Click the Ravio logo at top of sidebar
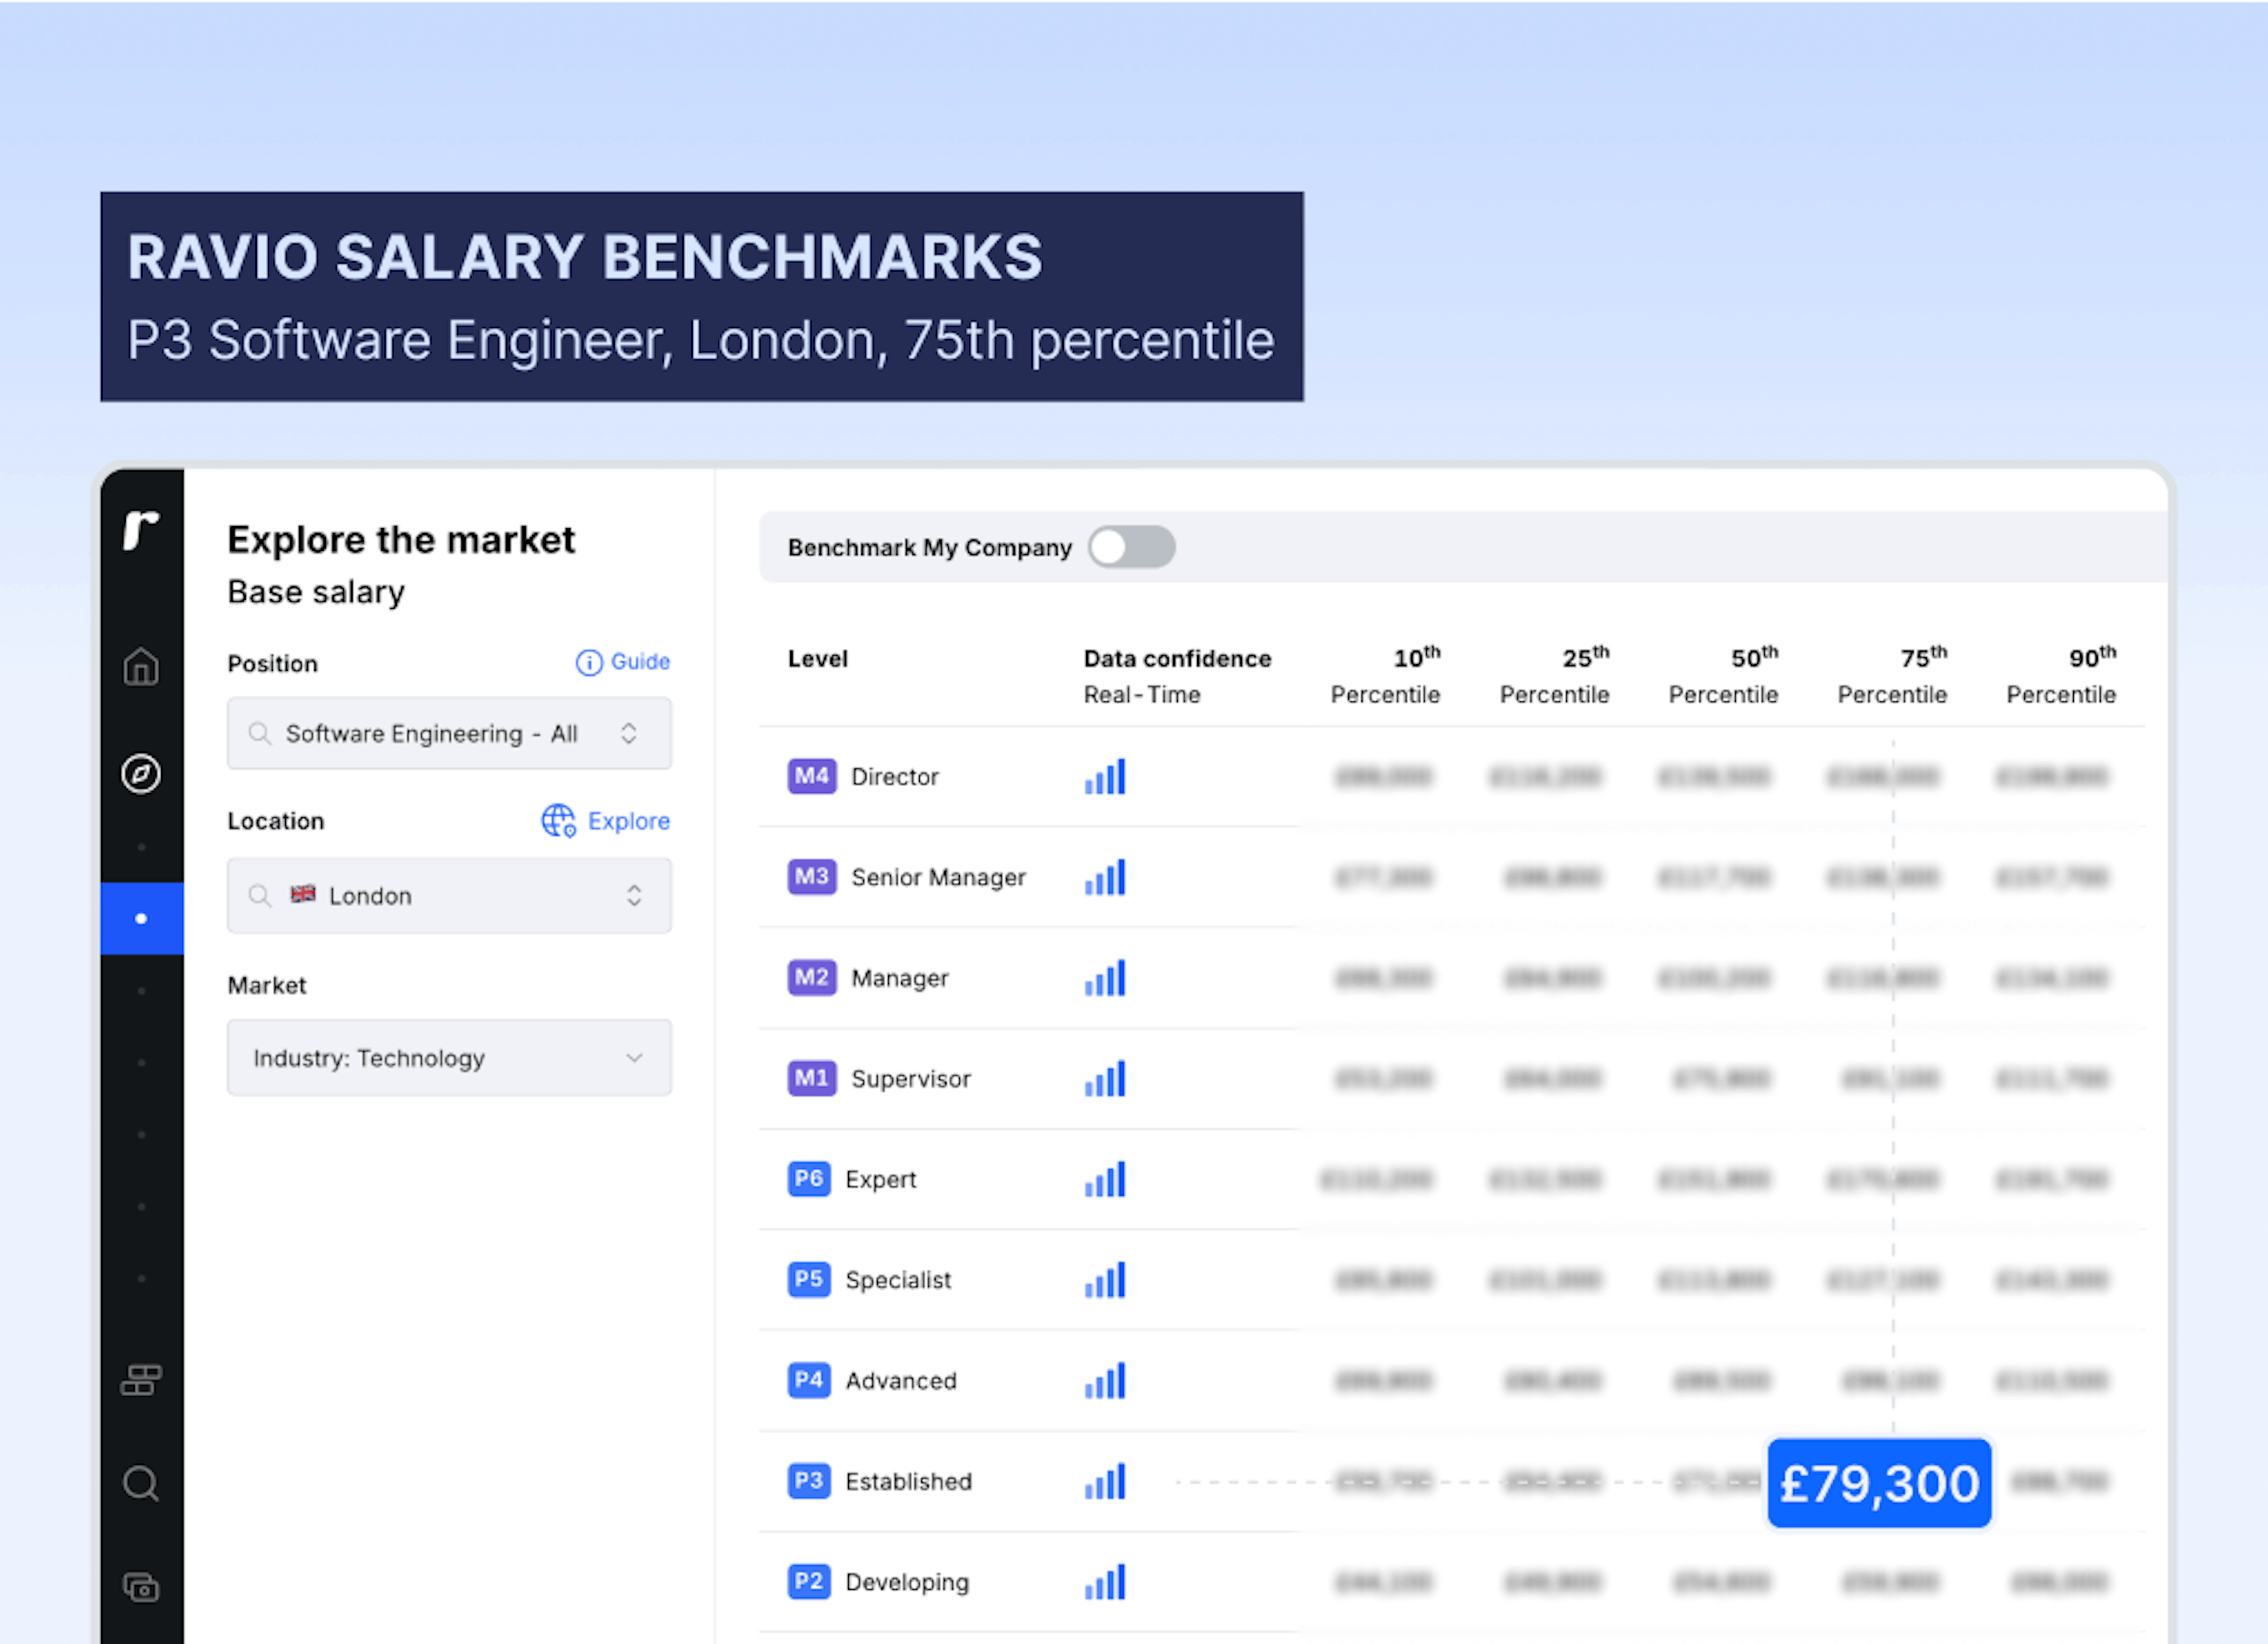Image resolution: width=2268 pixels, height=1644 pixels. [x=141, y=530]
